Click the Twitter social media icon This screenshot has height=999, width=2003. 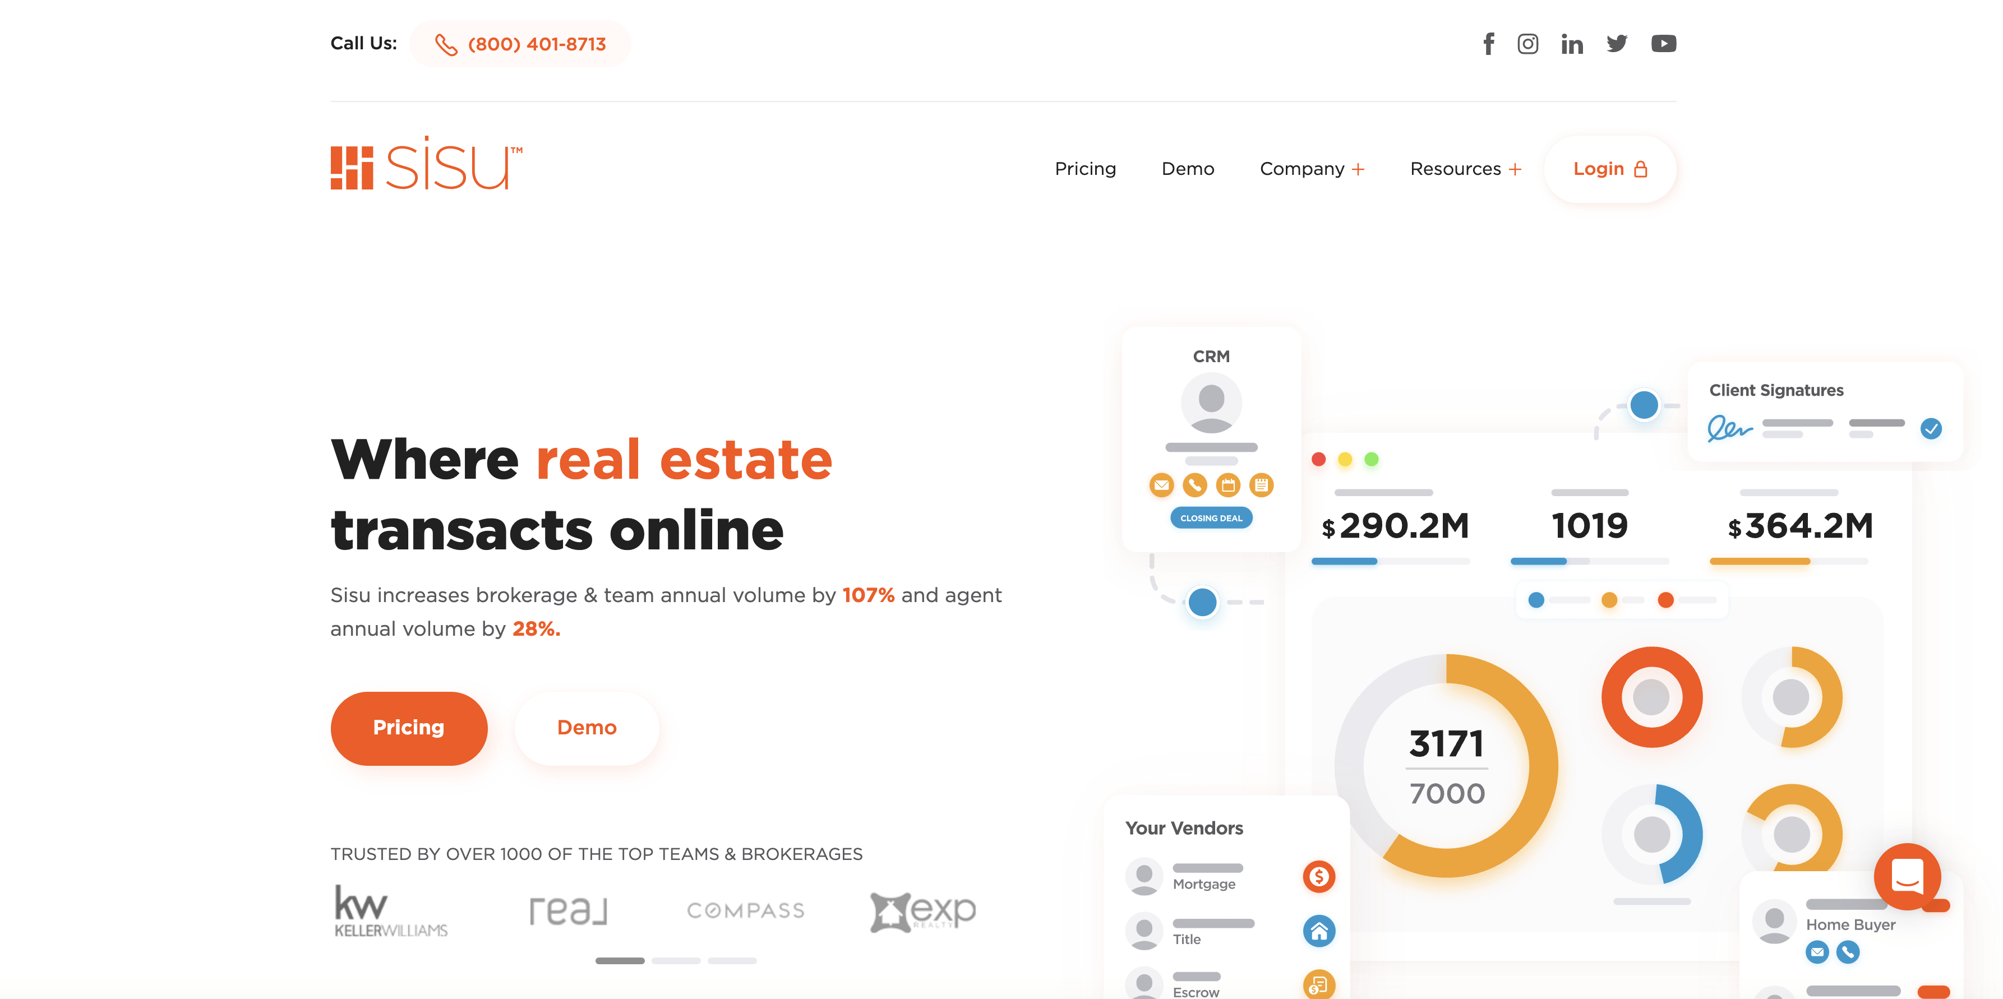[1616, 43]
